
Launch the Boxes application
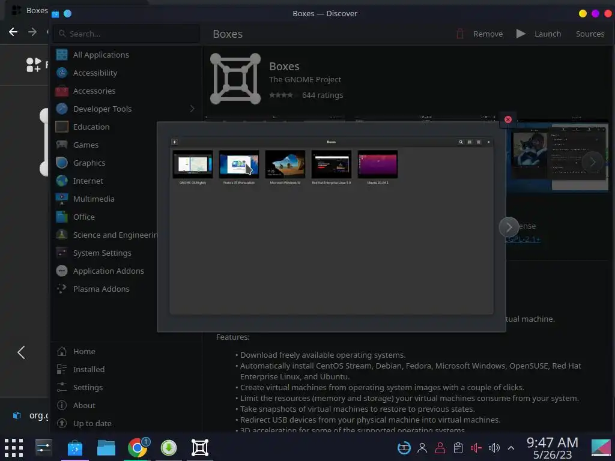[x=539, y=34]
